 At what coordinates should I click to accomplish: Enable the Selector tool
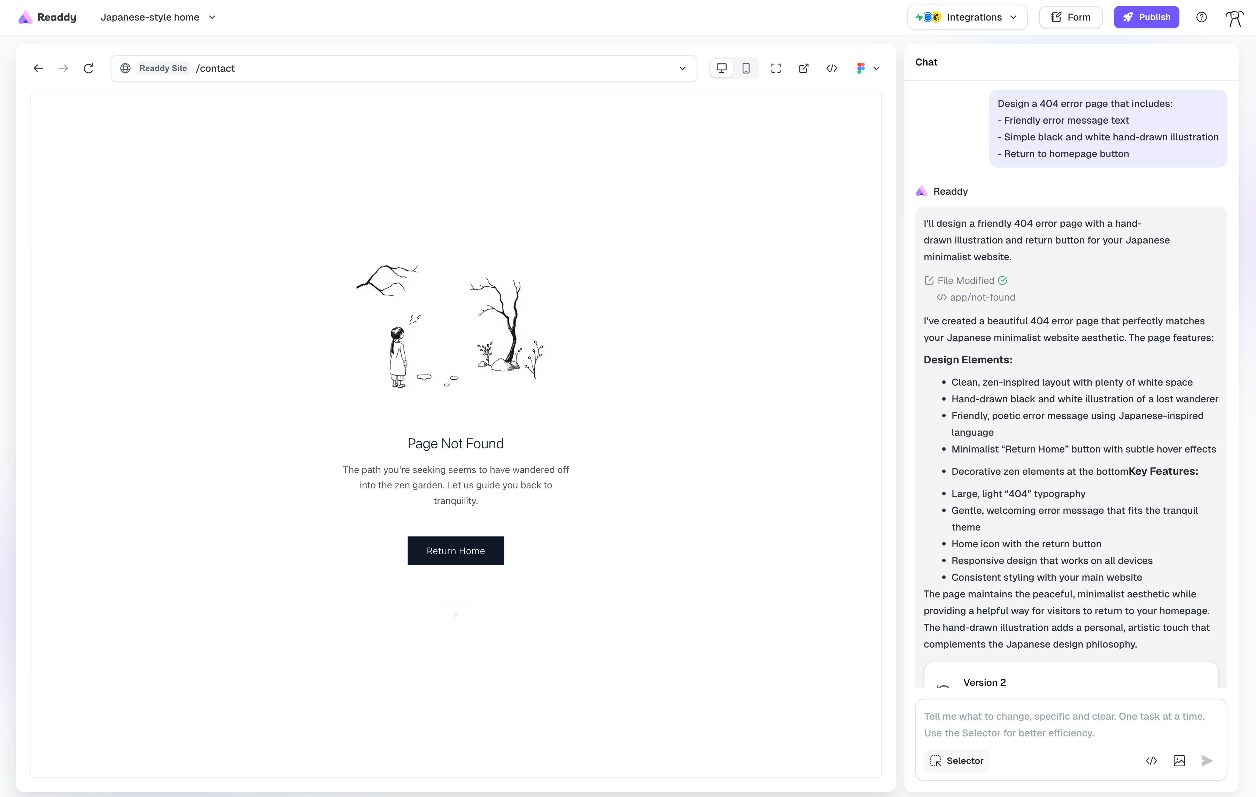click(x=956, y=760)
